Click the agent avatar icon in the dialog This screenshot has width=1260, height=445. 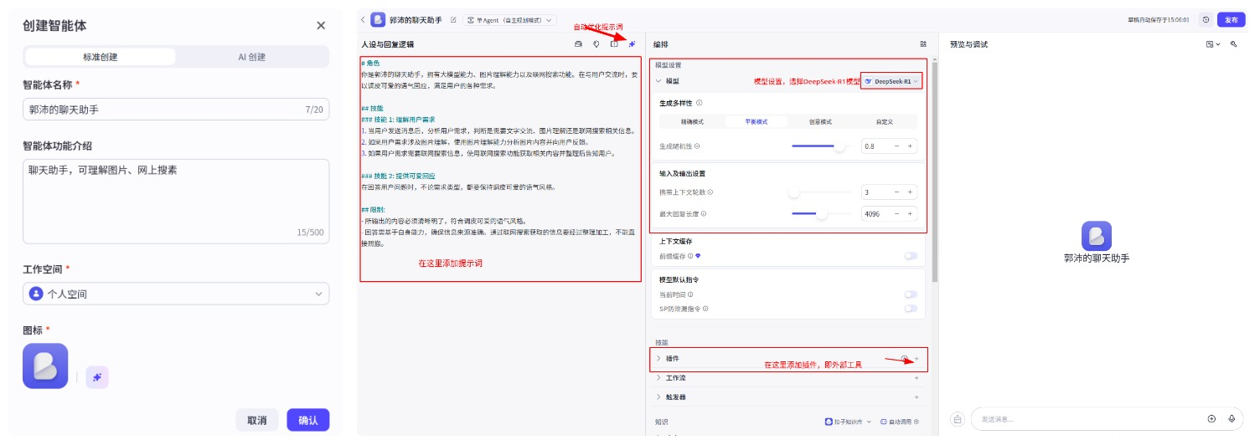[x=45, y=366]
